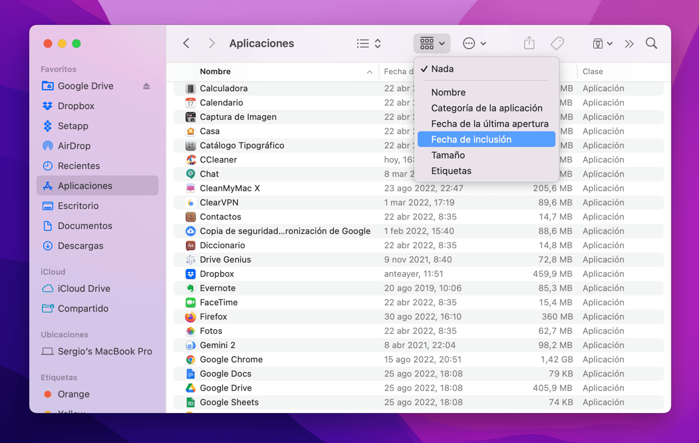Select Aplicaciones in the sidebar
Screen dimensions: 699x443
97,186
